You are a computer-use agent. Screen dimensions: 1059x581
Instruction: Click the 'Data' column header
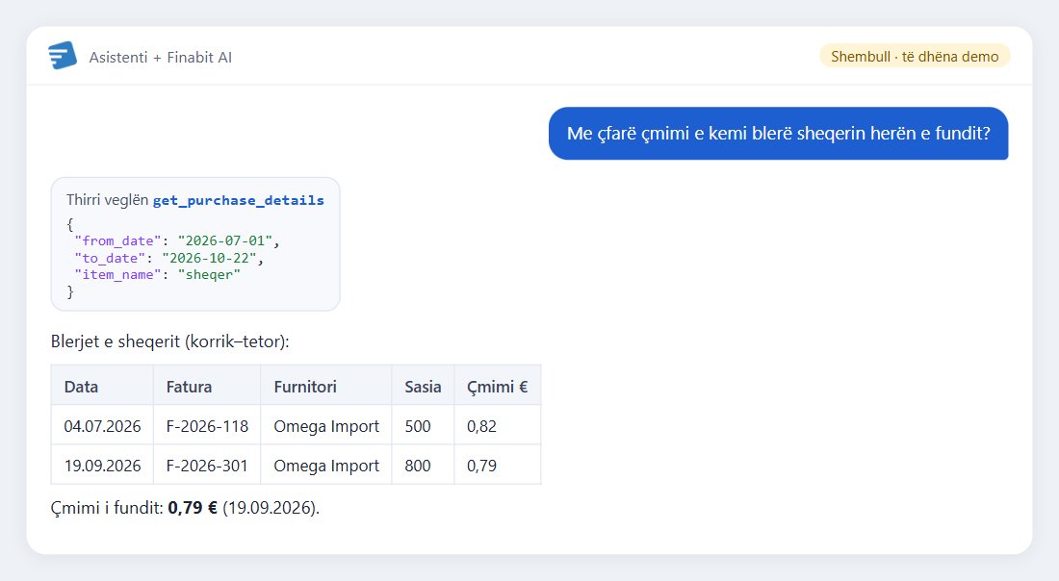click(x=103, y=386)
